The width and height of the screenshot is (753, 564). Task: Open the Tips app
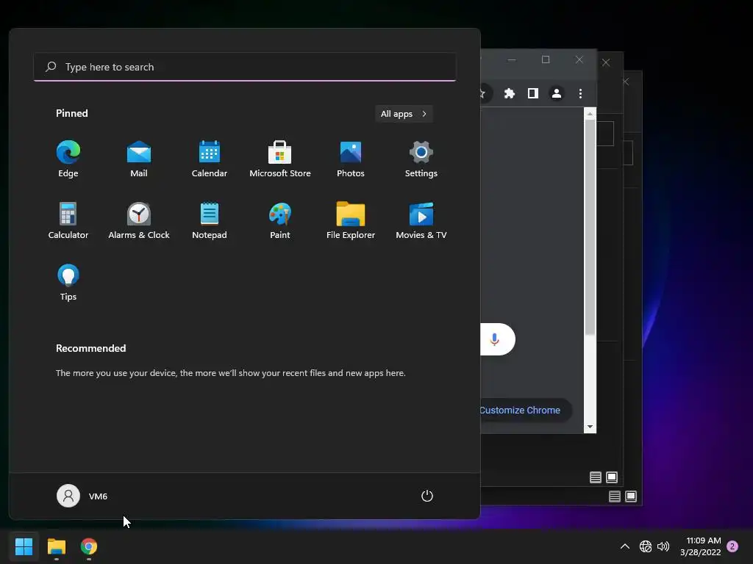click(x=68, y=283)
